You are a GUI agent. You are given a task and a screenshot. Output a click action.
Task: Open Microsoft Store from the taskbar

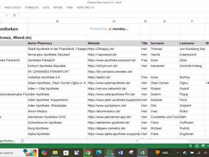(66, 153)
